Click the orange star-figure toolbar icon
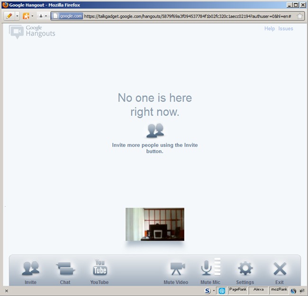Screen dimensions: 308x296 [x=26, y=16]
